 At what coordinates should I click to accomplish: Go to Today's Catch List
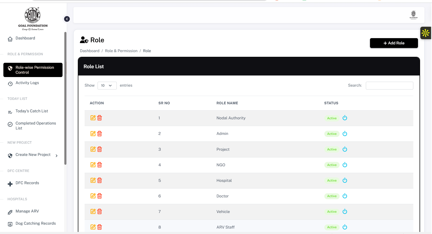click(x=32, y=111)
